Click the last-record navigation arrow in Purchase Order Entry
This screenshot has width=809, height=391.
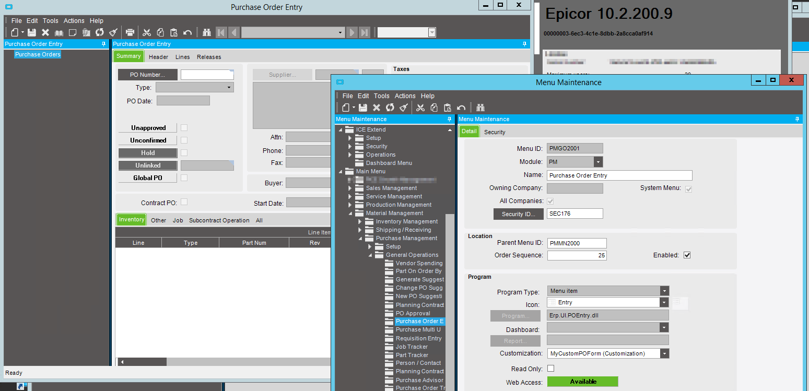365,32
